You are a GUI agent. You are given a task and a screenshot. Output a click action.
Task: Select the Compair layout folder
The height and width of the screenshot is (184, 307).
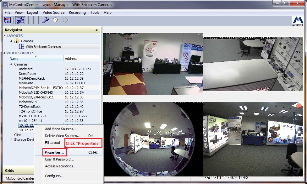click(27, 41)
